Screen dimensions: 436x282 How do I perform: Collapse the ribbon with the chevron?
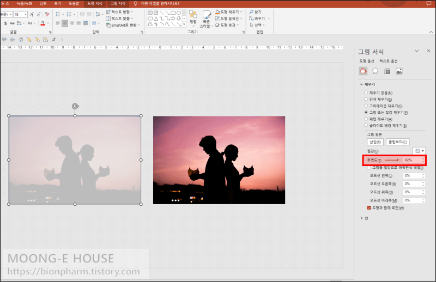(431, 32)
